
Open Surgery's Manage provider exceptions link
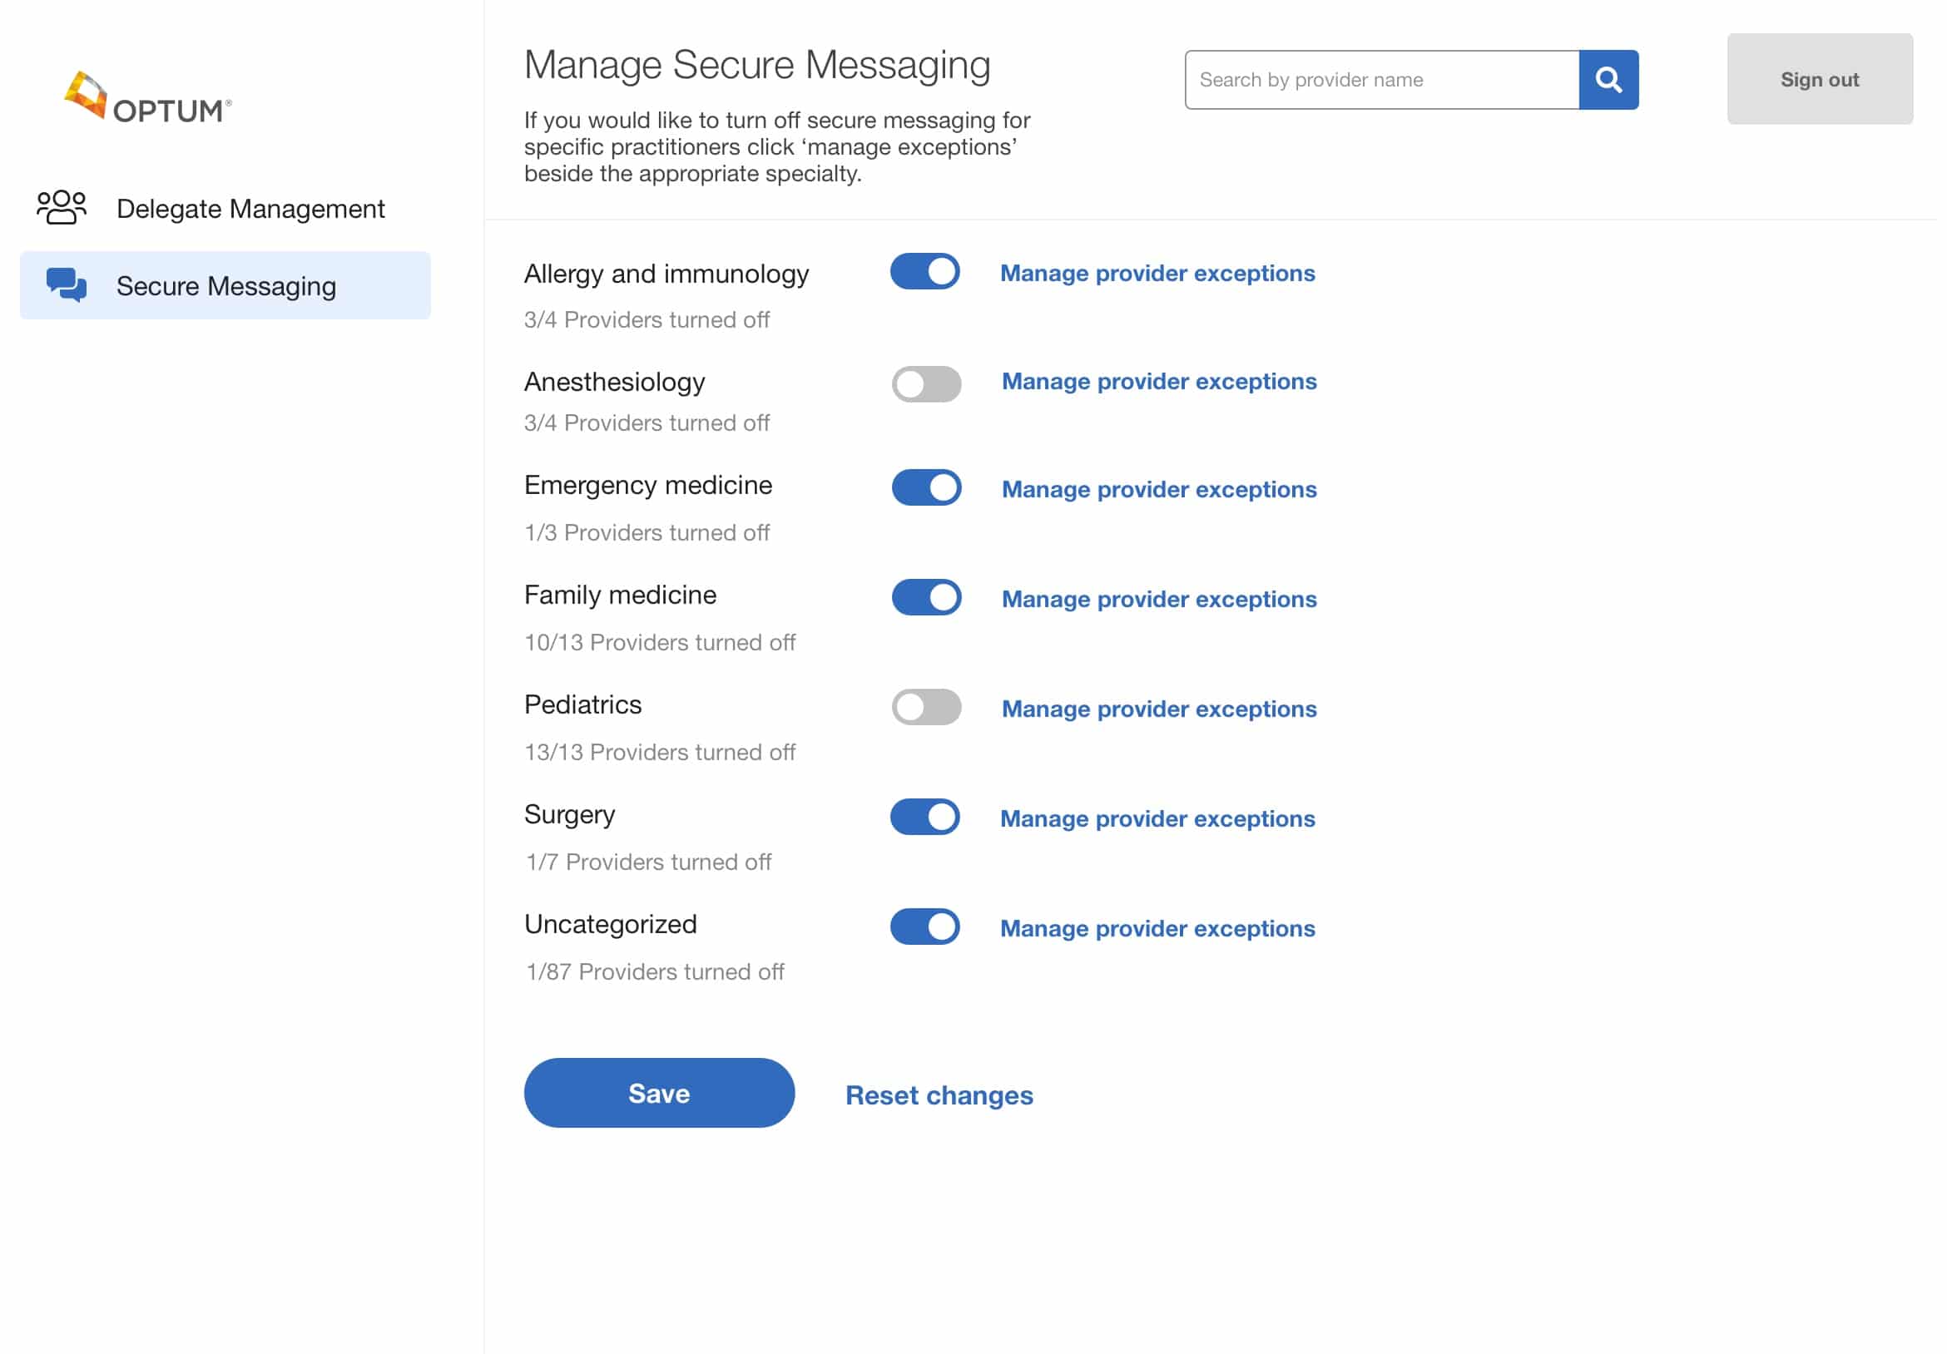point(1157,819)
